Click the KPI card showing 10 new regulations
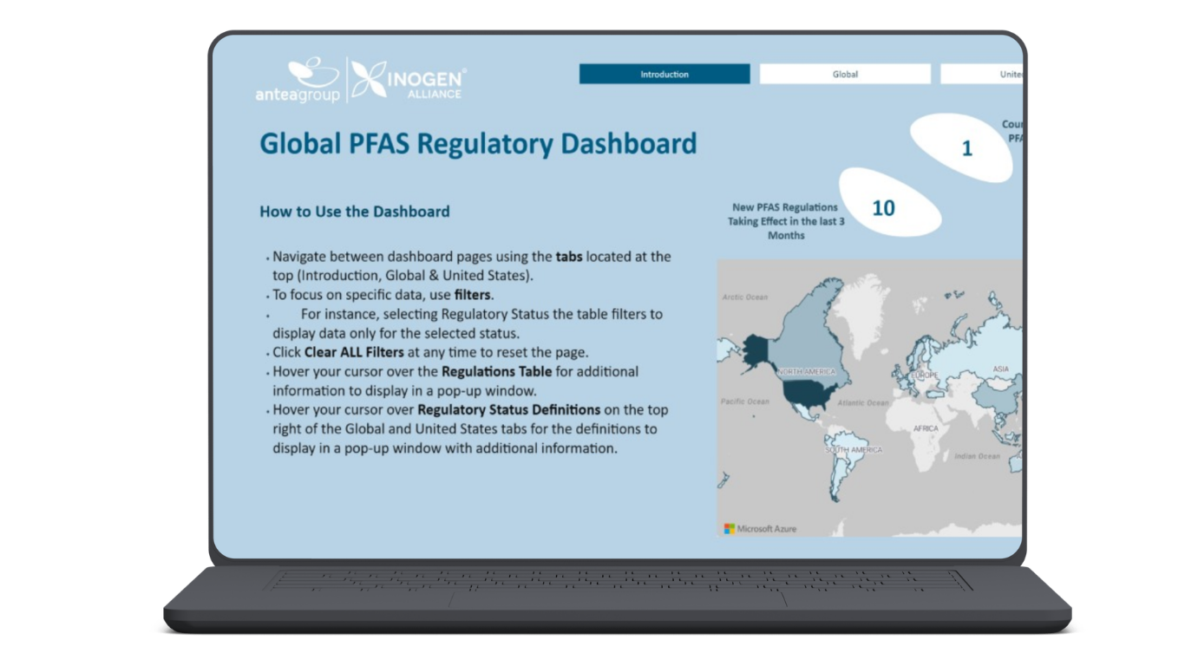 (x=884, y=207)
